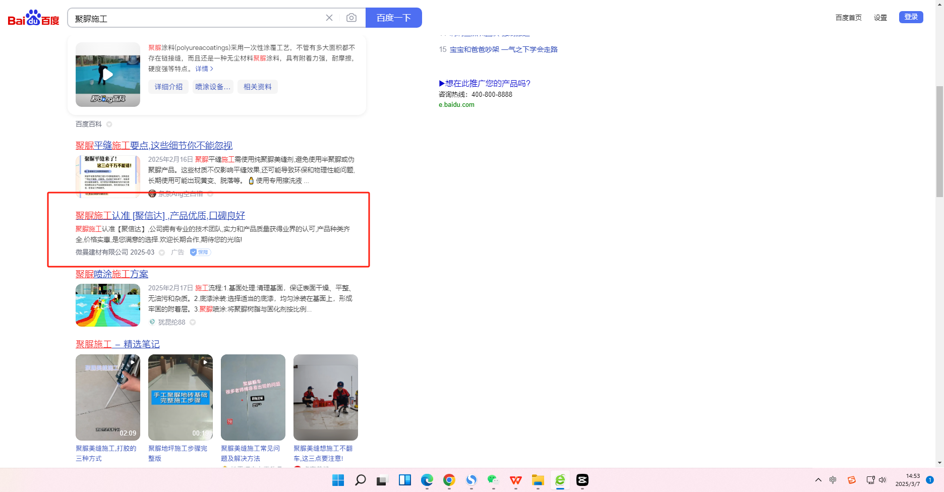Viewport: 944px width, 492px height.
Task: Open result 聚脲喷涂施工方案
Action: coord(112,274)
